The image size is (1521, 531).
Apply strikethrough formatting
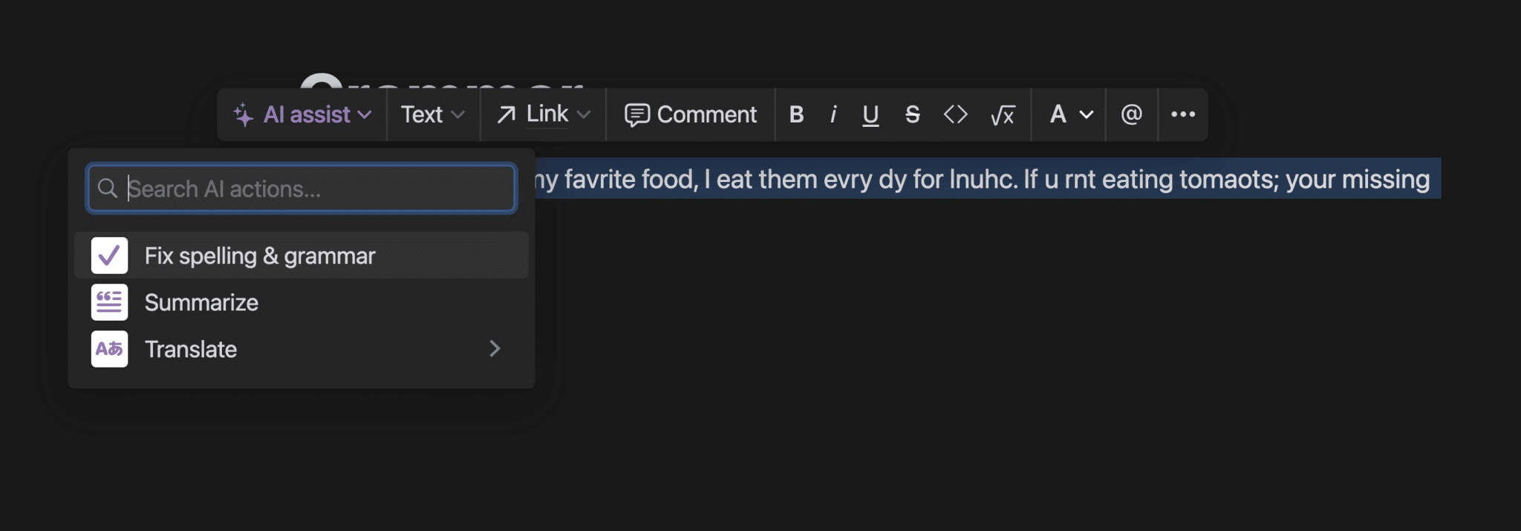913,114
